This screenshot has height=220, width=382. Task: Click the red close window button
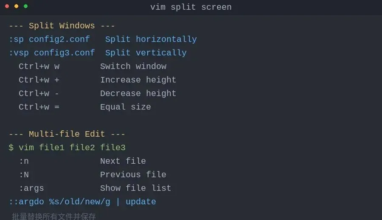[x=7, y=6]
